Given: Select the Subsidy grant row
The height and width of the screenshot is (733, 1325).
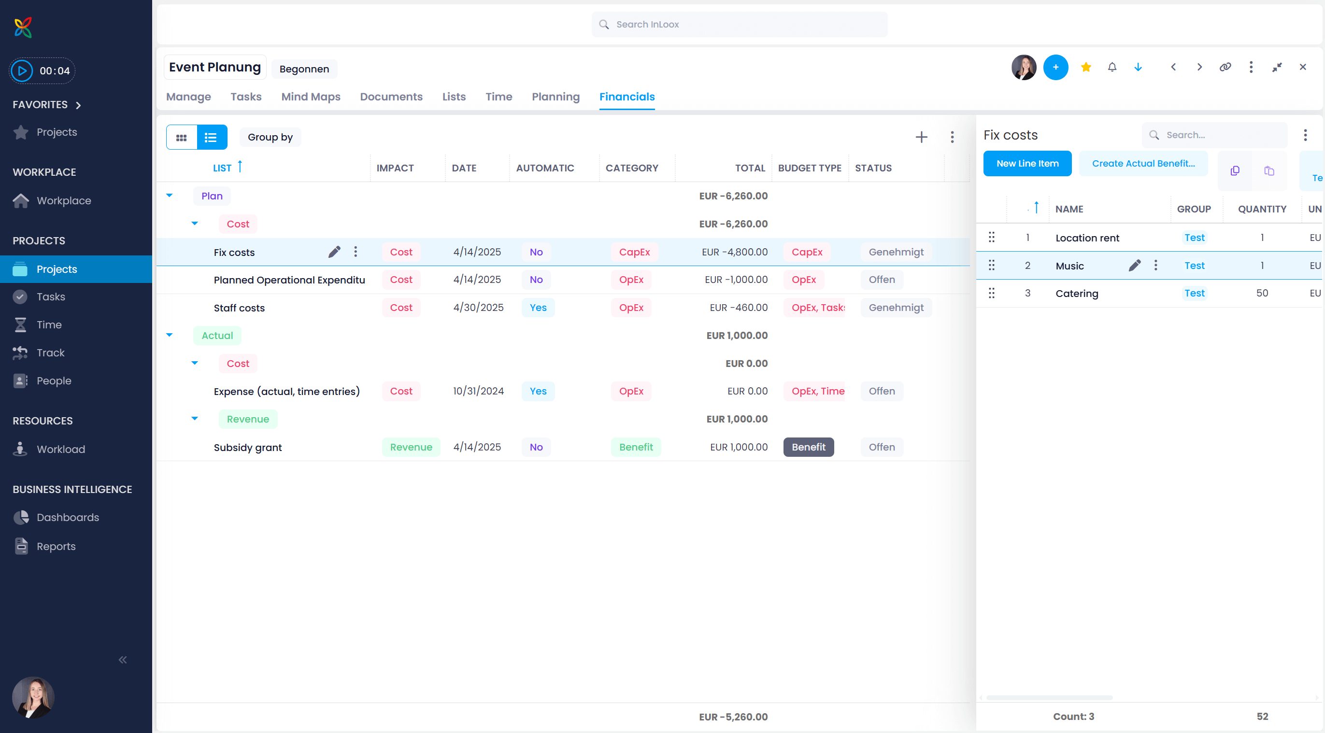Looking at the screenshot, I should click(563, 447).
